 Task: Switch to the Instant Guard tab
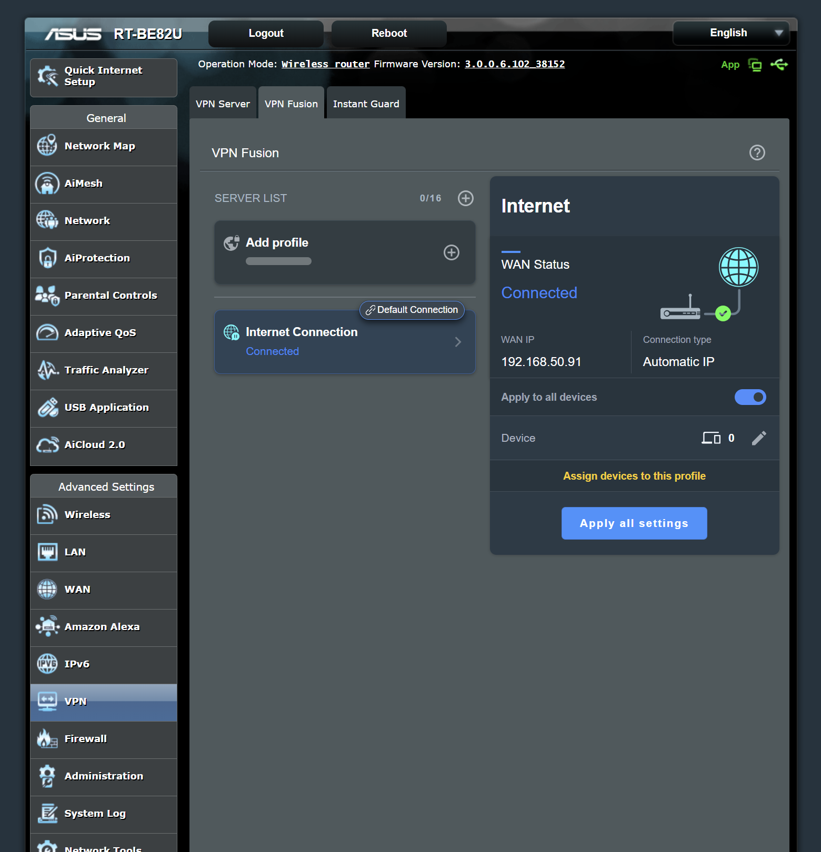(366, 103)
